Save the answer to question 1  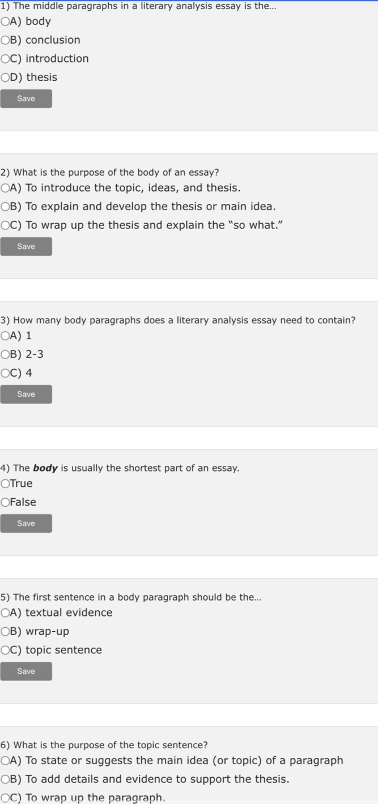(x=26, y=99)
